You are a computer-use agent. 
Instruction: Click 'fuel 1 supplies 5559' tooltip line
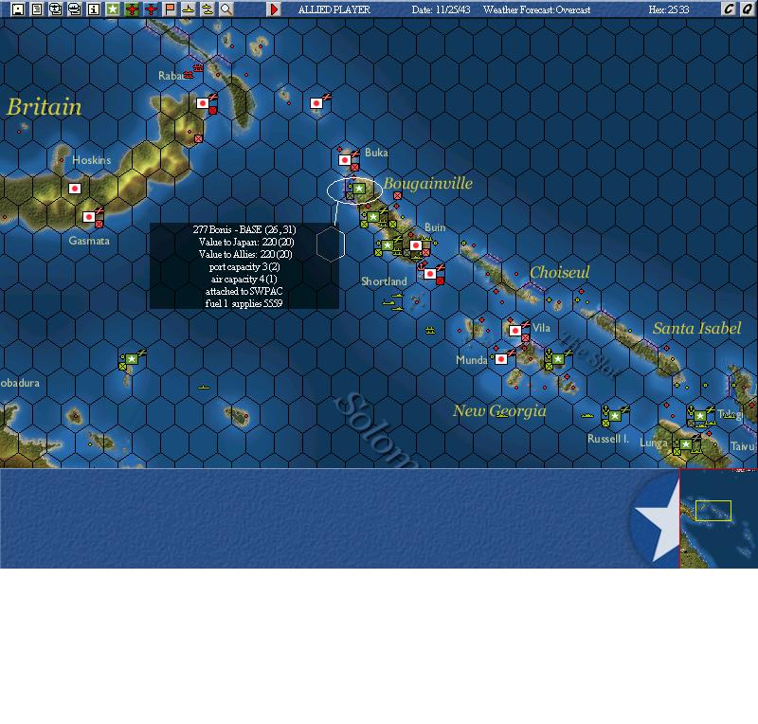[244, 304]
